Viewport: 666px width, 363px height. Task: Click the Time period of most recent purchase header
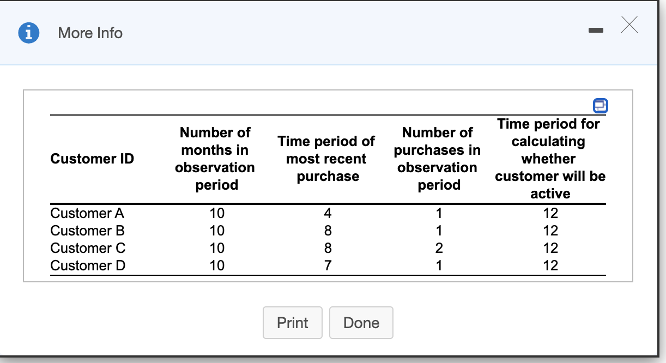326,159
